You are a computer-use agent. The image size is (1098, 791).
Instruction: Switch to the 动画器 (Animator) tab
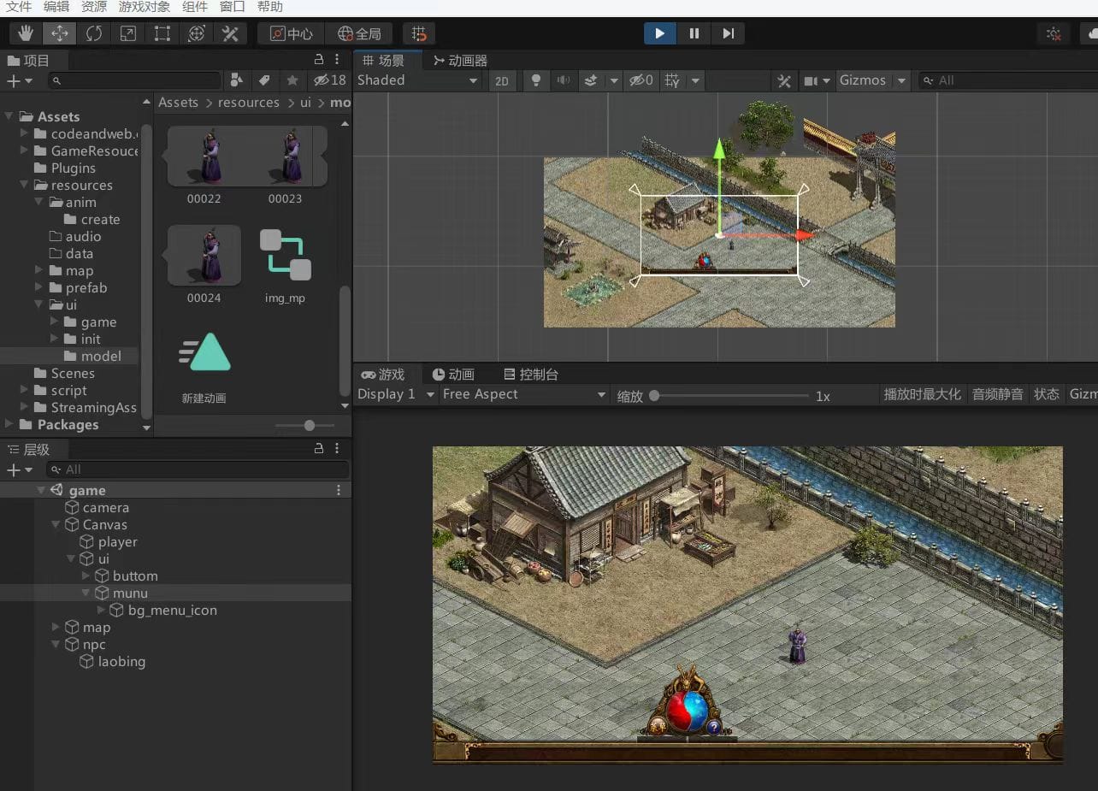tap(460, 61)
